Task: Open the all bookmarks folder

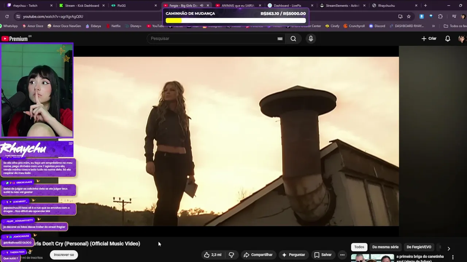Action: (455, 26)
